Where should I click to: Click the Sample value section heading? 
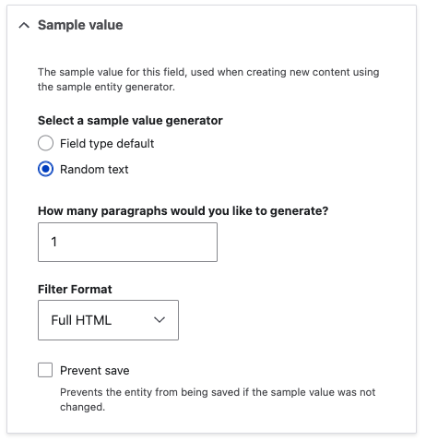click(80, 25)
